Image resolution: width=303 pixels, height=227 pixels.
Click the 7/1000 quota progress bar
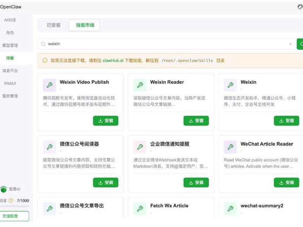pos(14,206)
